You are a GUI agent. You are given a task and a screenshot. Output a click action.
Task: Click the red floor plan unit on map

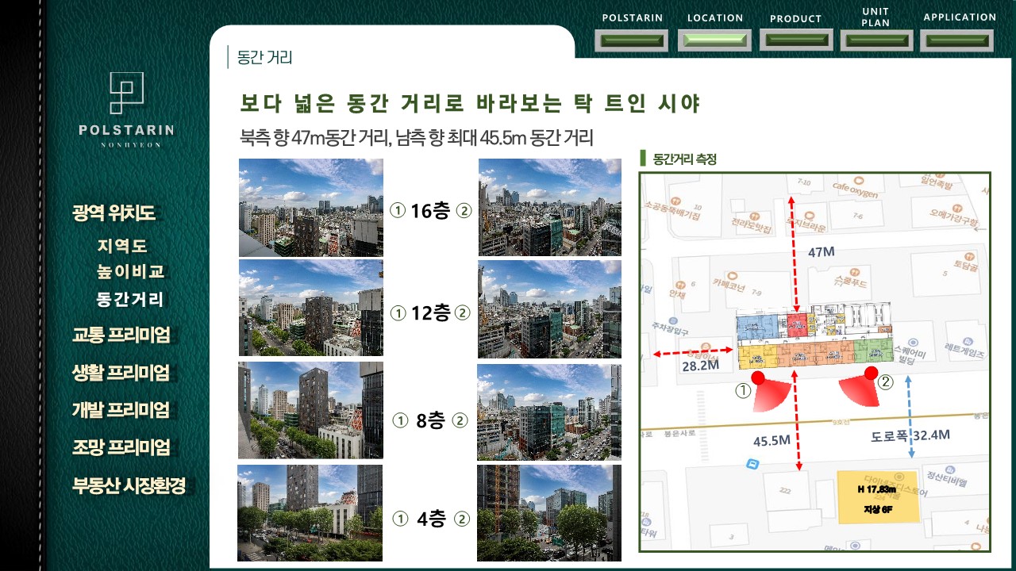796,324
